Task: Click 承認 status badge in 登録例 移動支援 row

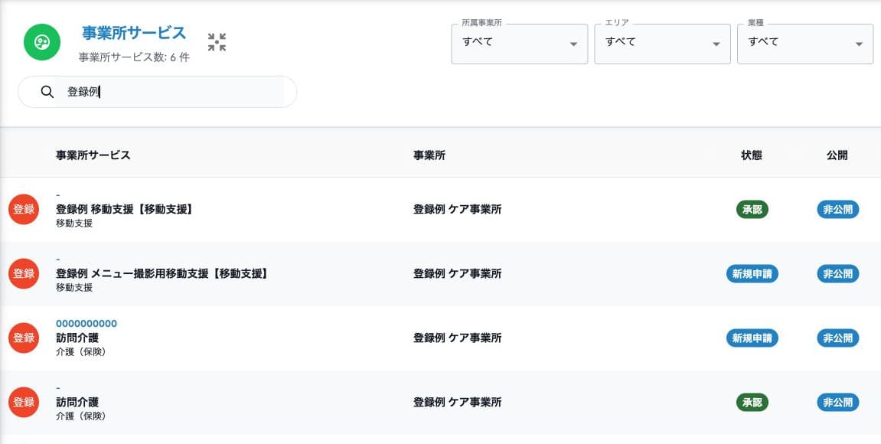Action: click(x=752, y=210)
